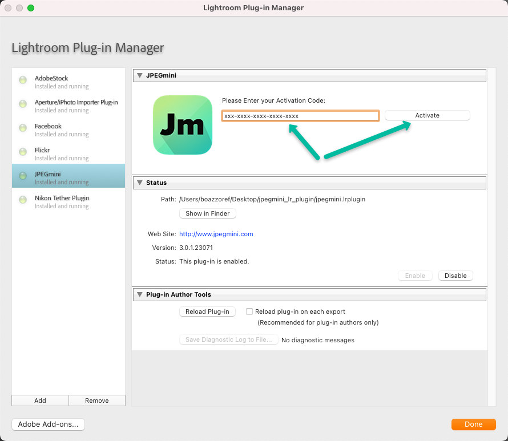Collapse the Plug-in Author Tools triangle
The width and height of the screenshot is (508, 441).
[140, 294]
